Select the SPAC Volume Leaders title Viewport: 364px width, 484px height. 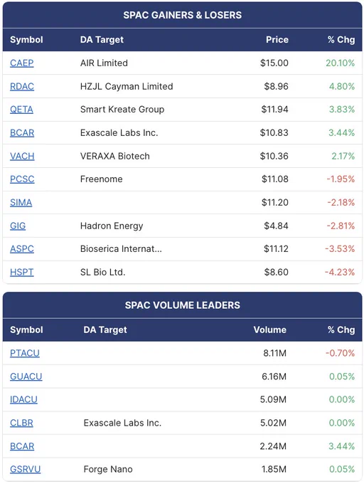coord(183,305)
